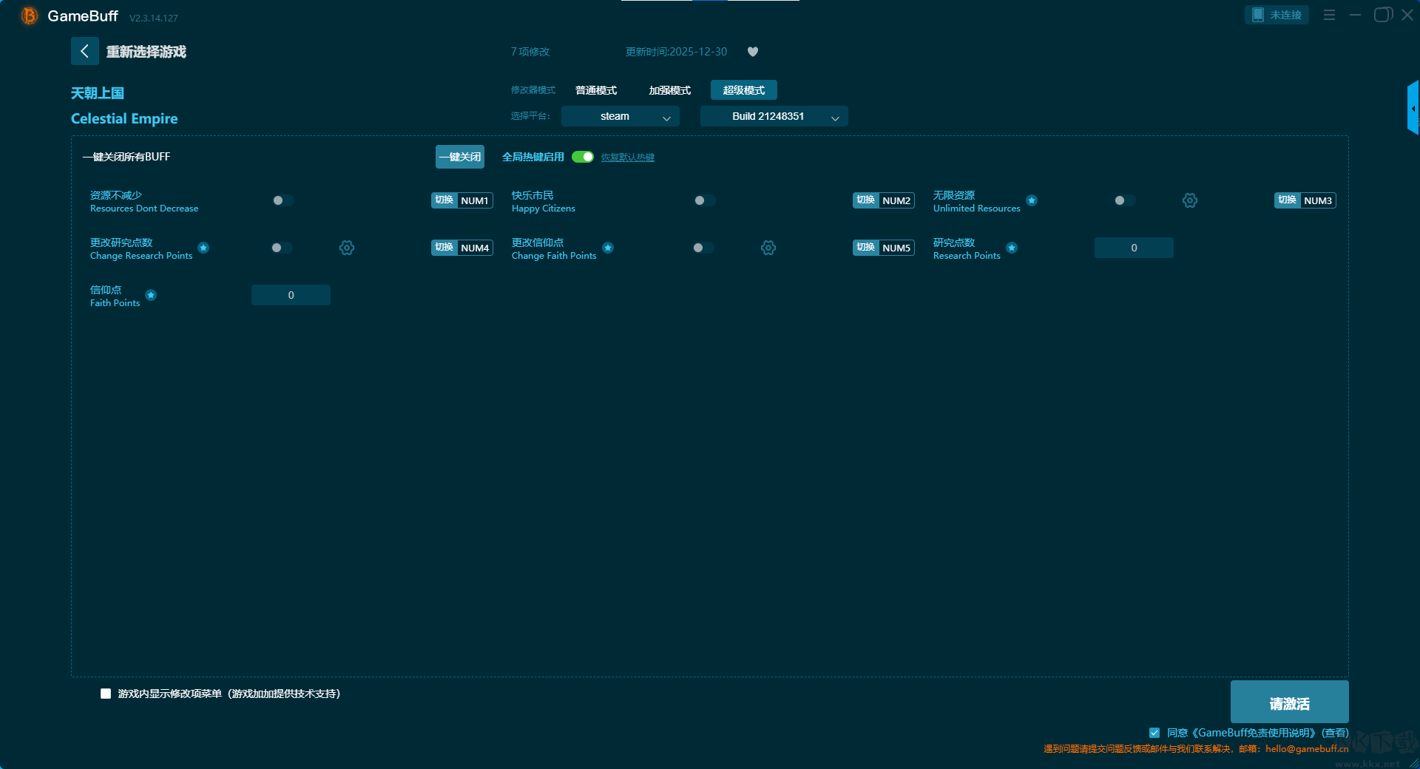Open the hamburger menu in title bar

(x=1329, y=15)
